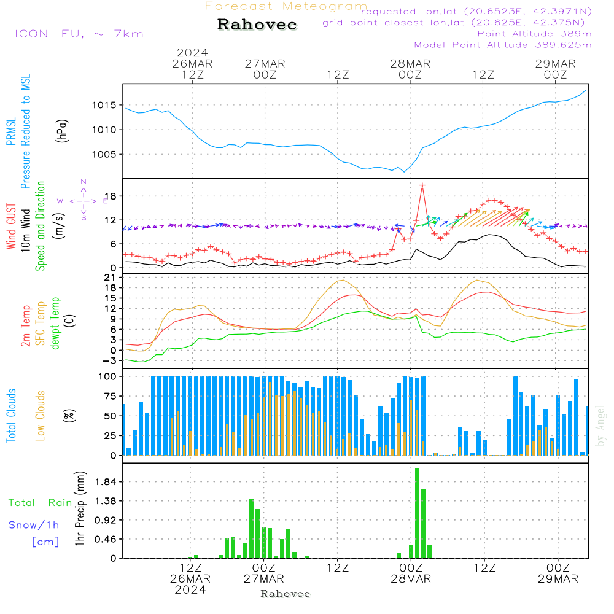Select the bottom axis "00Z 29MAR" label

tap(558, 573)
